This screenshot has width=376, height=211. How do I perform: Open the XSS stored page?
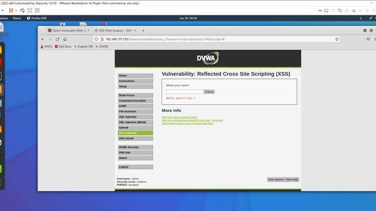tap(136, 138)
